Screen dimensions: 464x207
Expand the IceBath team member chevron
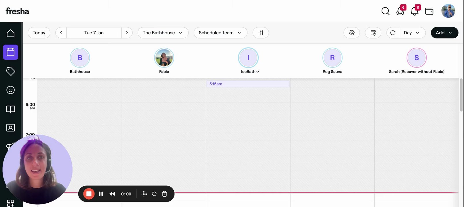click(x=258, y=72)
